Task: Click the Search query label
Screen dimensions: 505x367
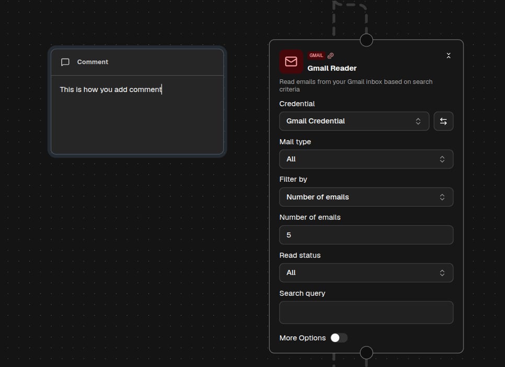Action: pos(302,294)
